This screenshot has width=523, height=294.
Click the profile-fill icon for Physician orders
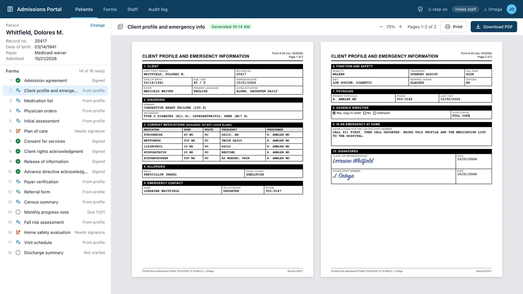[18, 111]
